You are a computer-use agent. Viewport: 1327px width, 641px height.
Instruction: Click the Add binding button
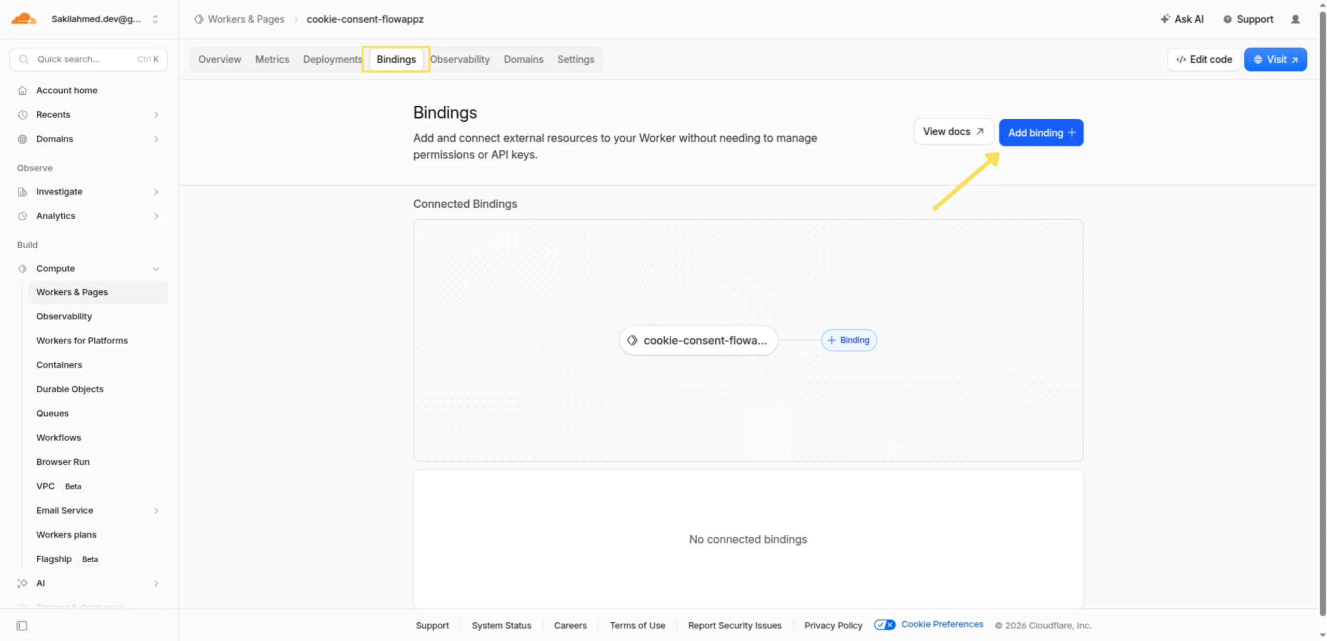(x=1041, y=133)
